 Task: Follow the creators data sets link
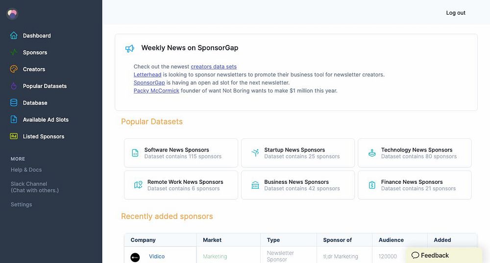[214, 66]
